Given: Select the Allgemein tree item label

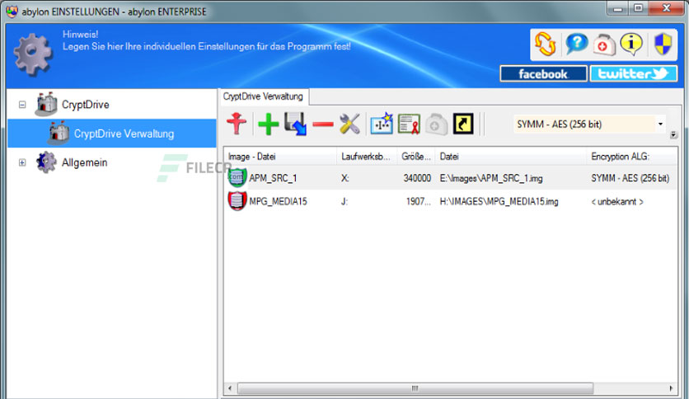Looking at the screenshot, I should tap(84, 162).
